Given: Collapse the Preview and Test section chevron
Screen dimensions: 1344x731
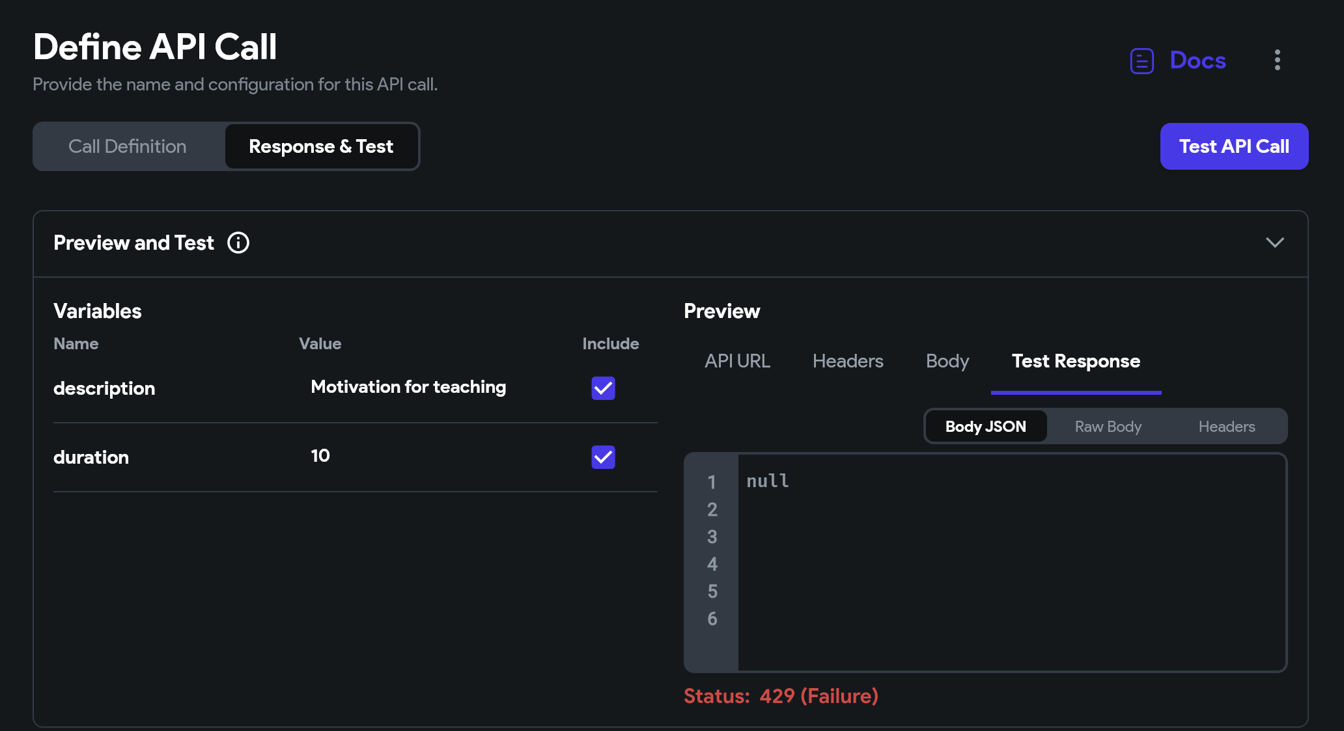Looking at the screenshot, I should (1274, 243).
